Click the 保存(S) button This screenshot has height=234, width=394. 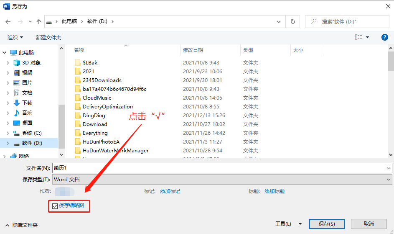pos(327,224)
